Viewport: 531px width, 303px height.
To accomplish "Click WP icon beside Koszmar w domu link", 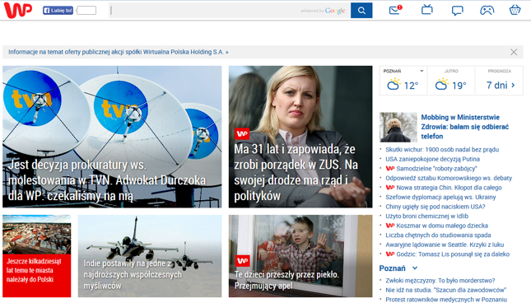I will pyautogui.click(x=390, y=225).
